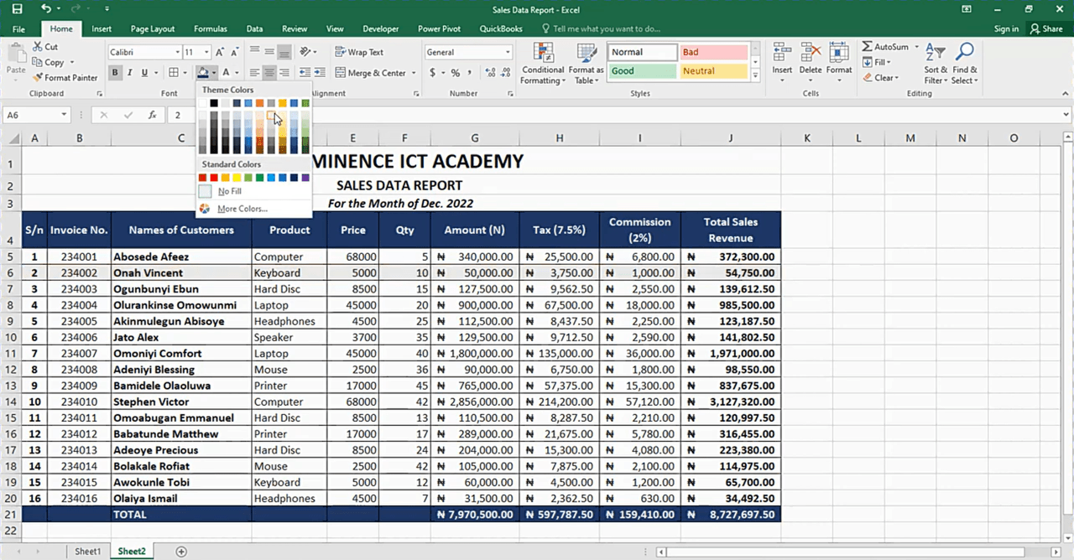The image size is (1074, 560).
Task: Open the Number group dialog launcher
Action: point(510,94)
